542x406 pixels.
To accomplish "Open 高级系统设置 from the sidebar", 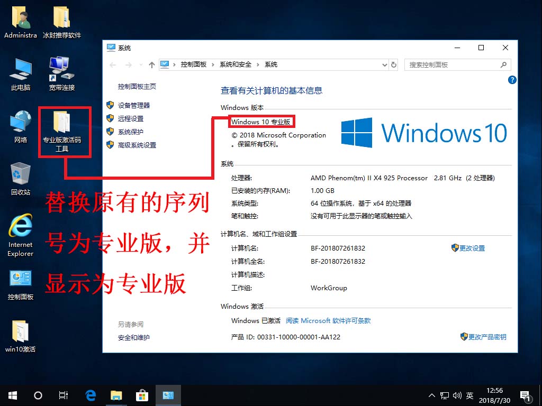I will pyautogui.click(x=137, y=145).
